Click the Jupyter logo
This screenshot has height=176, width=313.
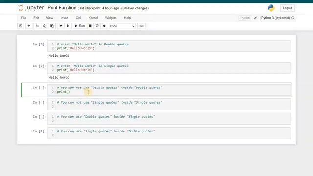[31, 8]
